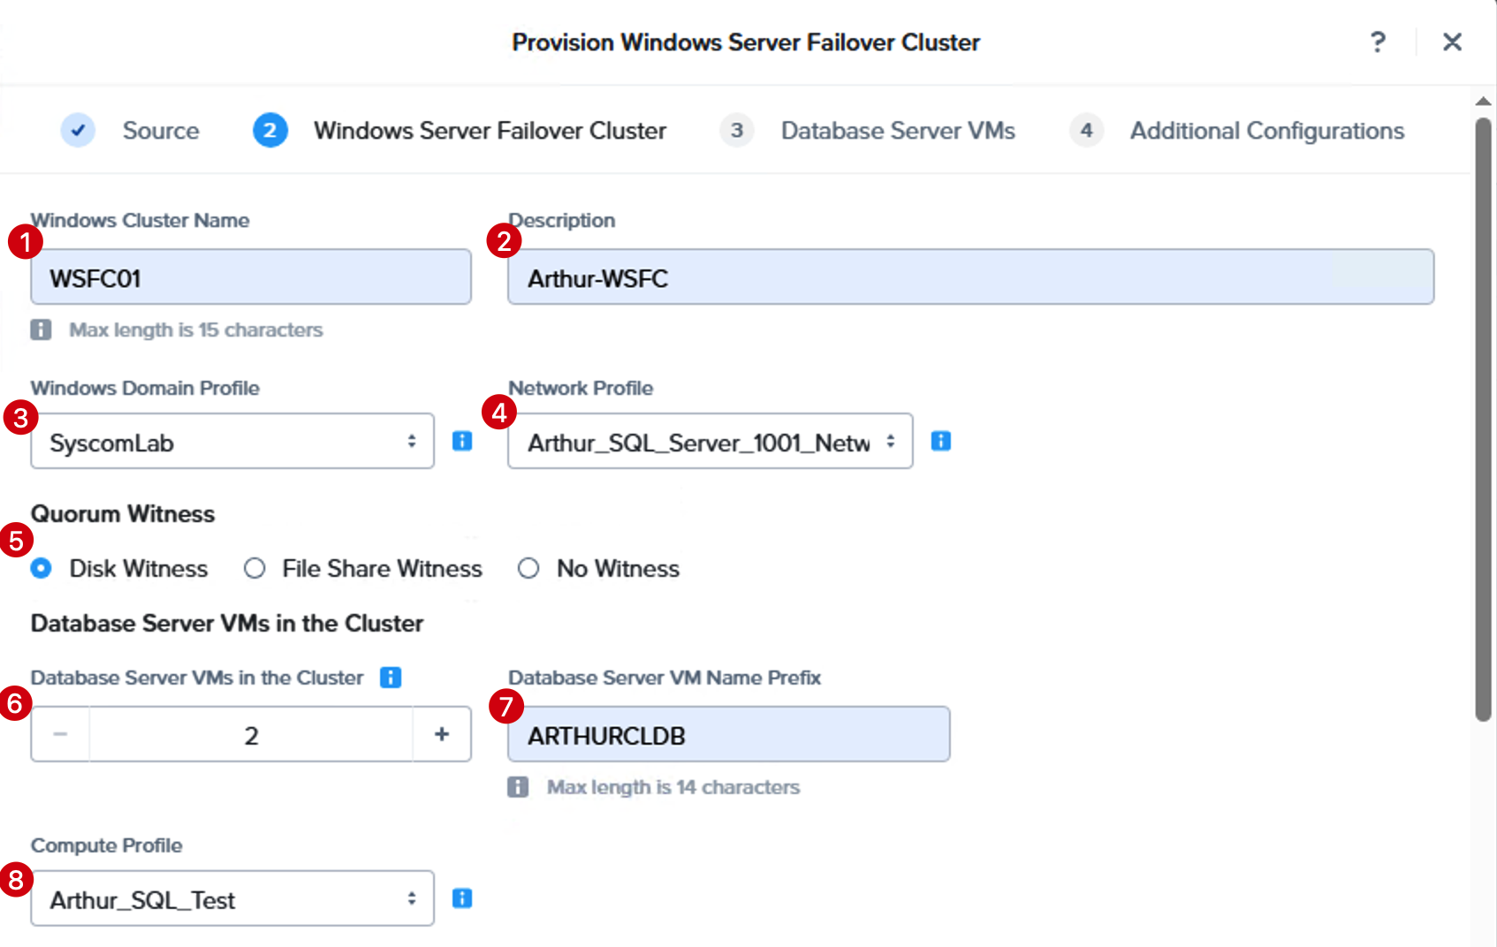Go to Database Server VMs step

pyautogui.click(x=868, y=130)
